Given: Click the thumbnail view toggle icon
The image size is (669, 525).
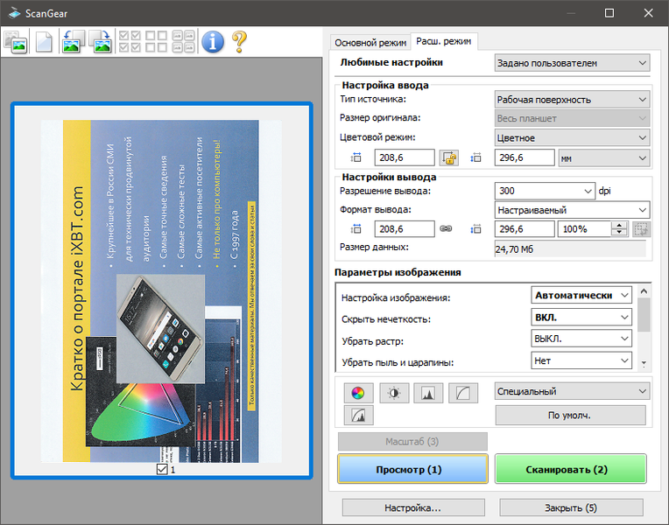Looking at the screenshot, I should pos(16,42).
